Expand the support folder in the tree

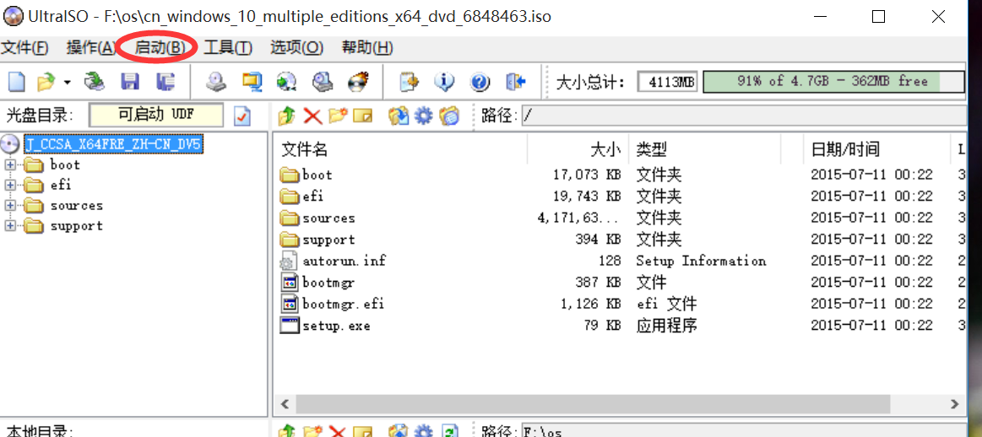[x=10, y=226]
